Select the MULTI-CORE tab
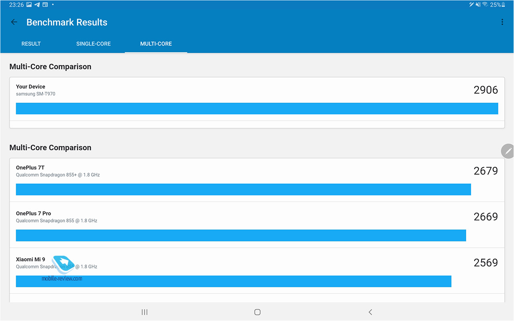The image size is (514, 321). click(x=156, y=44)
